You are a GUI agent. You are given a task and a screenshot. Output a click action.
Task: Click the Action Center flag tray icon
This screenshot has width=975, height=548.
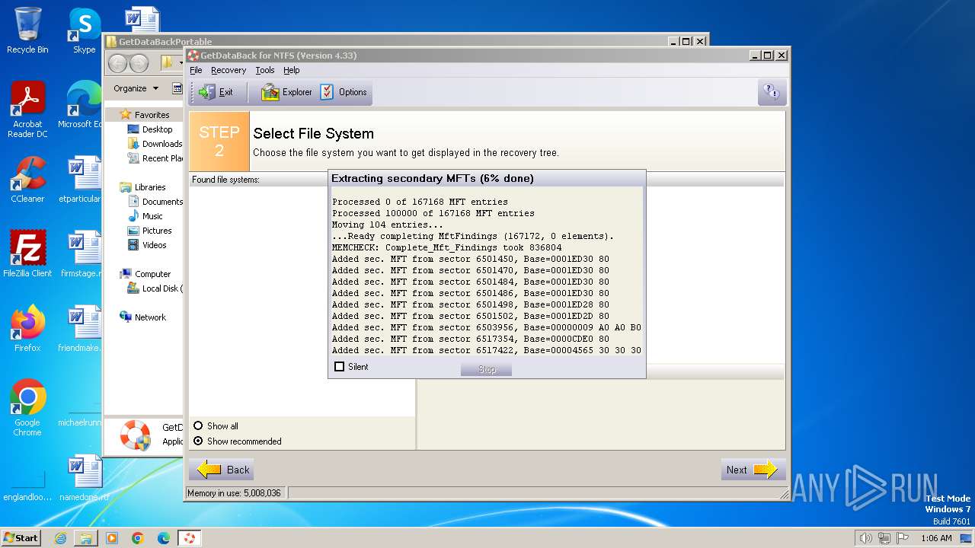[903, 538]
